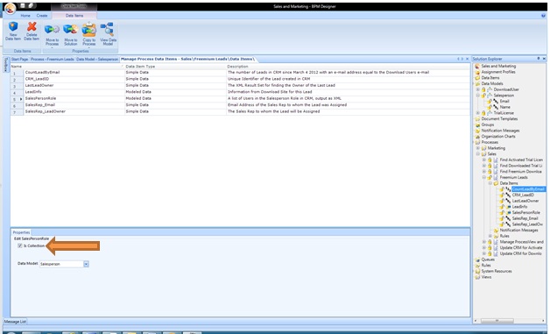Click the Delete Data Item red X icon

(x=32, y=26)
